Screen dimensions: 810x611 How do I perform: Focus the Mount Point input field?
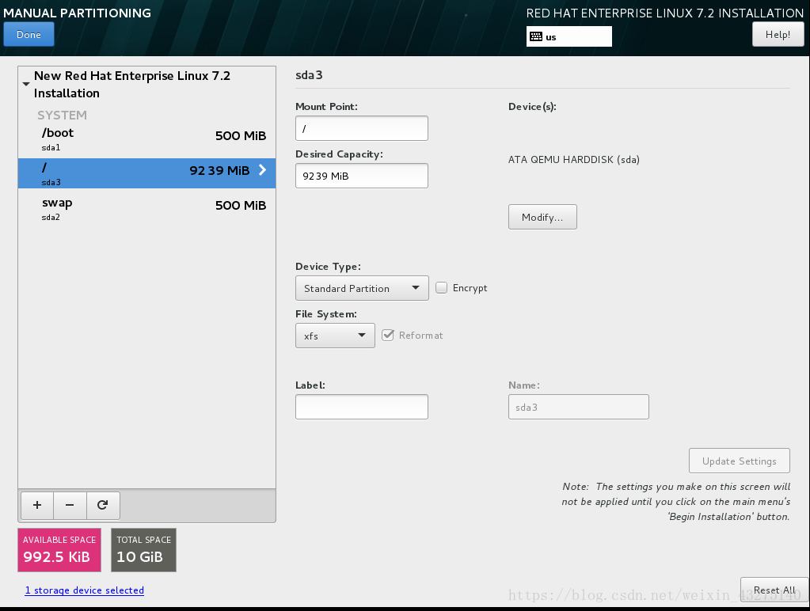point(362,128)
